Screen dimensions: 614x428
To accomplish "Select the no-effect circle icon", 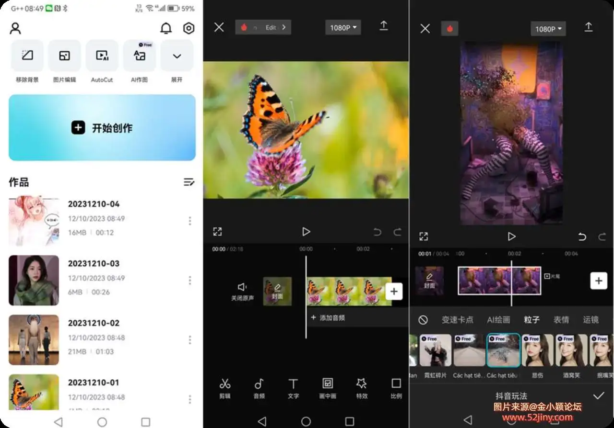I will coord(423,320).
